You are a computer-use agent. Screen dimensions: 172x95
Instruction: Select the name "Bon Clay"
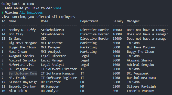[x=16, y=34]
